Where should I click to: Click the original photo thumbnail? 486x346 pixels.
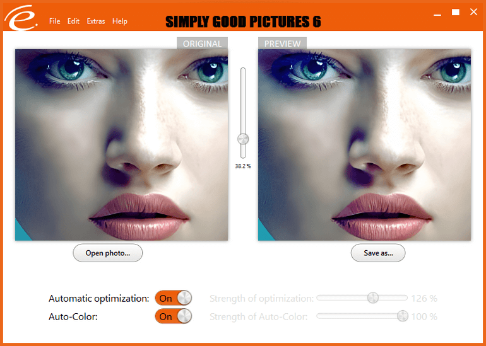click(121, 145)
